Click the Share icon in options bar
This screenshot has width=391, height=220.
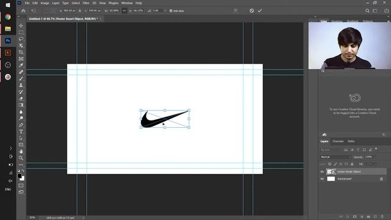387,11
